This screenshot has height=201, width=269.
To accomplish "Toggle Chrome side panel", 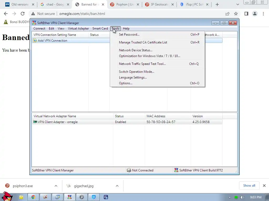I will tap(246, 14).
